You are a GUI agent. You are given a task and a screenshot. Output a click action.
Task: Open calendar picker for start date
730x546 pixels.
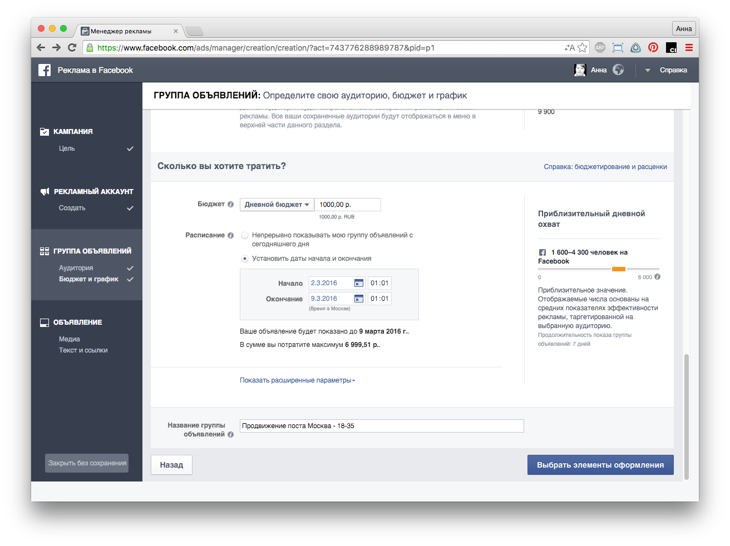point(359,283)
